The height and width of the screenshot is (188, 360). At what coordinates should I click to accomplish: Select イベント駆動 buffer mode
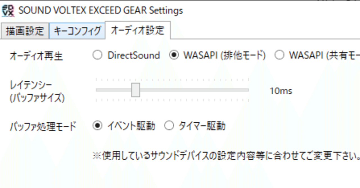(x=124, y=126)
